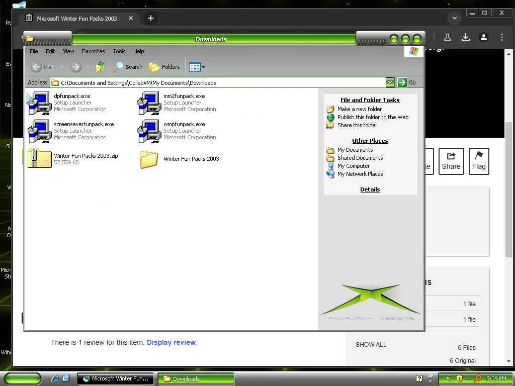515x386 pixels.
Task: Open the View menu
Action: pos(68,51)
